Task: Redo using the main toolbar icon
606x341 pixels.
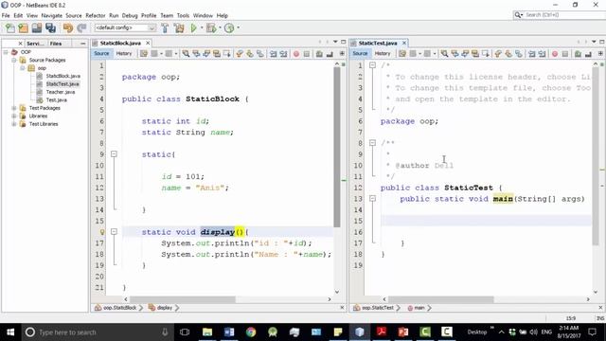Action: point(81,27)
